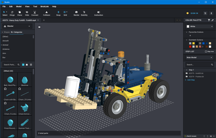This screenshot has width=216, height=138.
Task: Open the BrickLink menu
Action: tap(45, 6)
